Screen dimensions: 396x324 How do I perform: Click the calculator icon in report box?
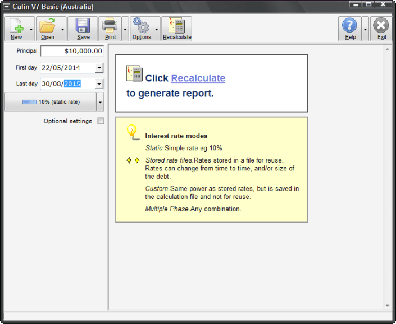135,73
